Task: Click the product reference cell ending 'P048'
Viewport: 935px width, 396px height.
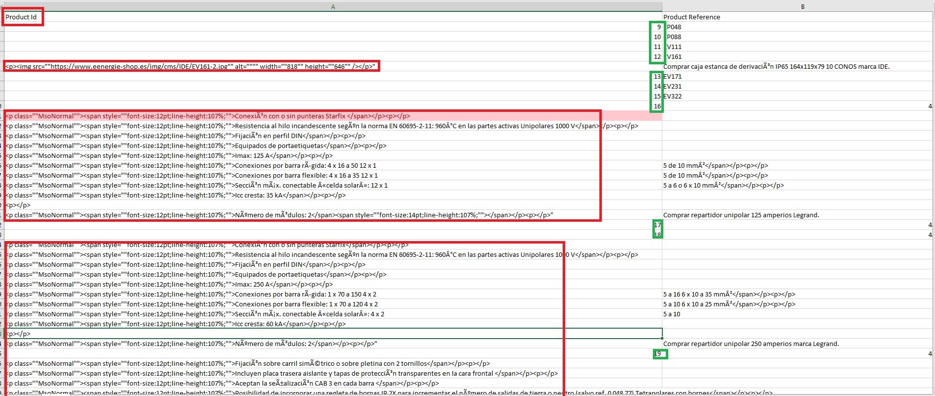Action: (x=798, y=27)
